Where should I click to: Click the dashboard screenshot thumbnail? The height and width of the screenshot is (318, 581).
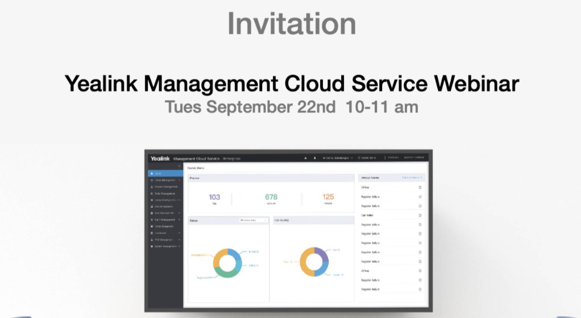click(288, 231)
